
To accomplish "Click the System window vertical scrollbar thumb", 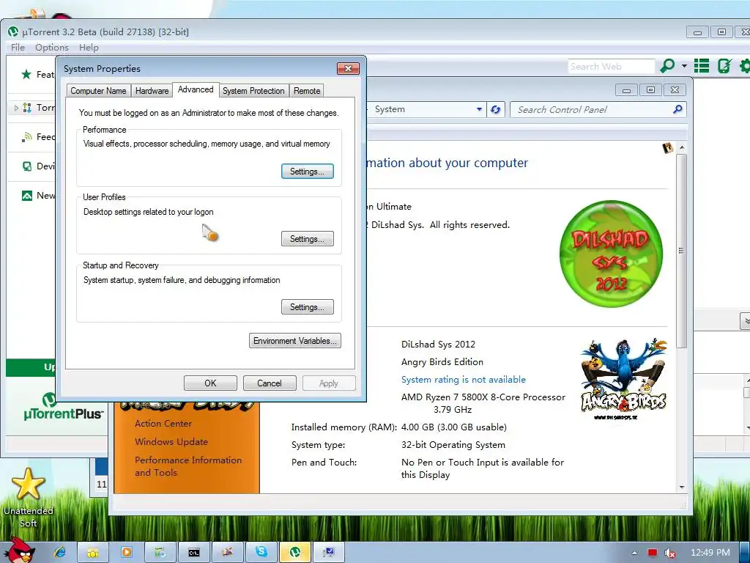I will pos(682,251).
